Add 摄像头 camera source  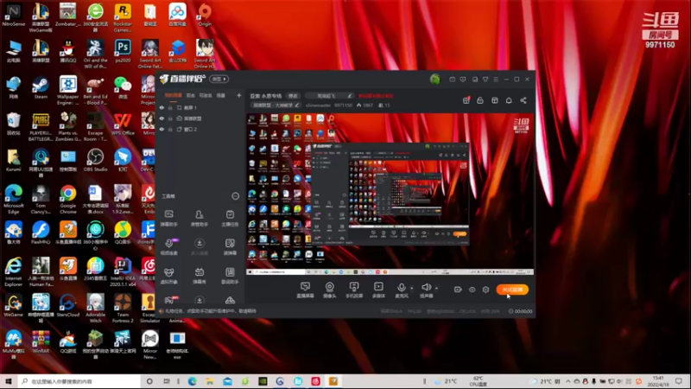[x=330, y=290]
